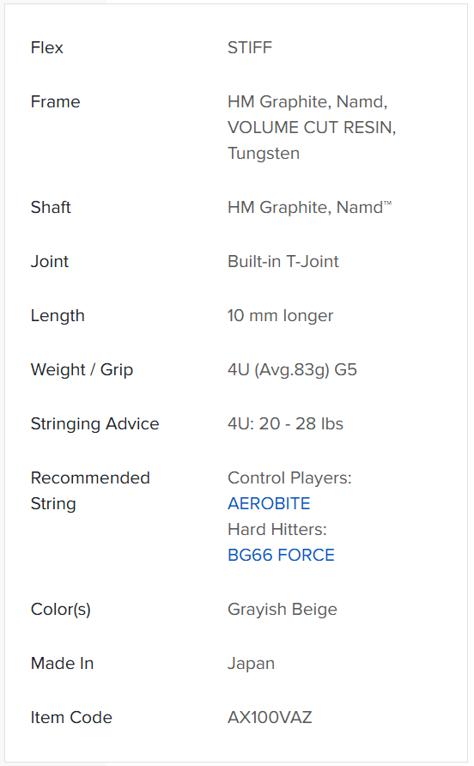This screenshot has height=766, width=474.
Task: Open the BG66 FORCE string link
Action: pos(281,555)
